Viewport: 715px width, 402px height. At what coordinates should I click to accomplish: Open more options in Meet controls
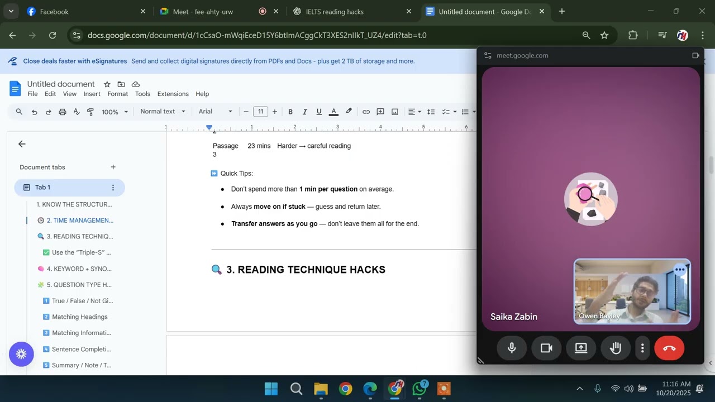(x=642, y=348)
